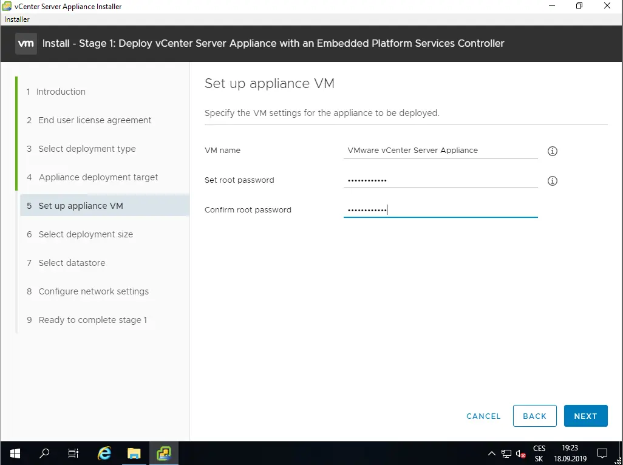The height and width of the screenshot is (465, 623).
Task: Minimize the installer window
Action: (x=551, y=6)
